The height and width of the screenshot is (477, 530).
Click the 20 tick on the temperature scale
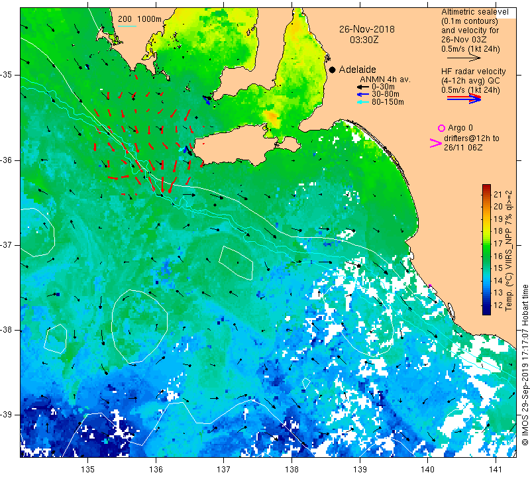point(498,207)
